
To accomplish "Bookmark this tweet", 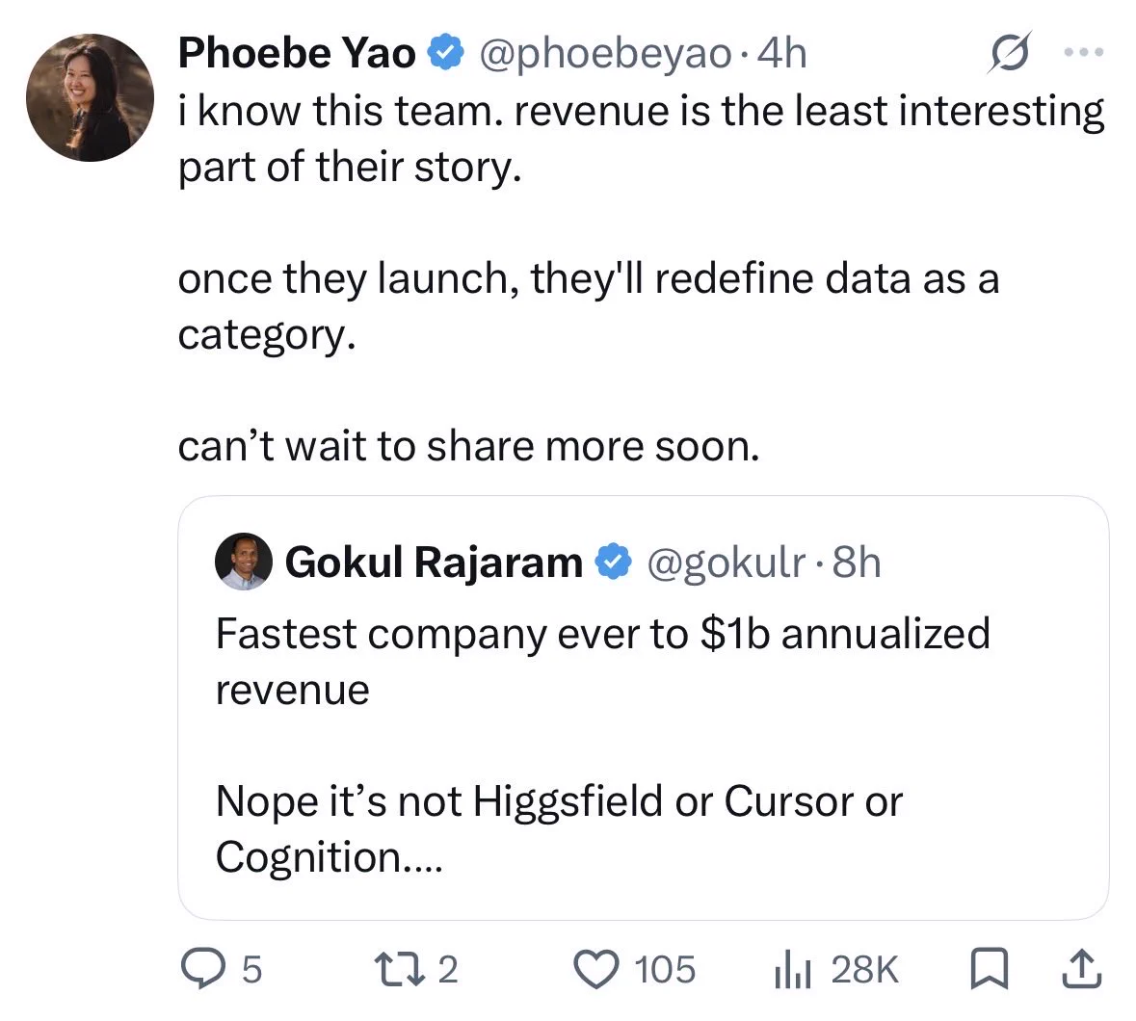I will [989, 969].
